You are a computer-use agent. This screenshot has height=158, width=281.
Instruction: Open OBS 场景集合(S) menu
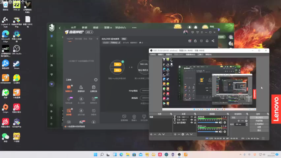click(x=190, y=54)
